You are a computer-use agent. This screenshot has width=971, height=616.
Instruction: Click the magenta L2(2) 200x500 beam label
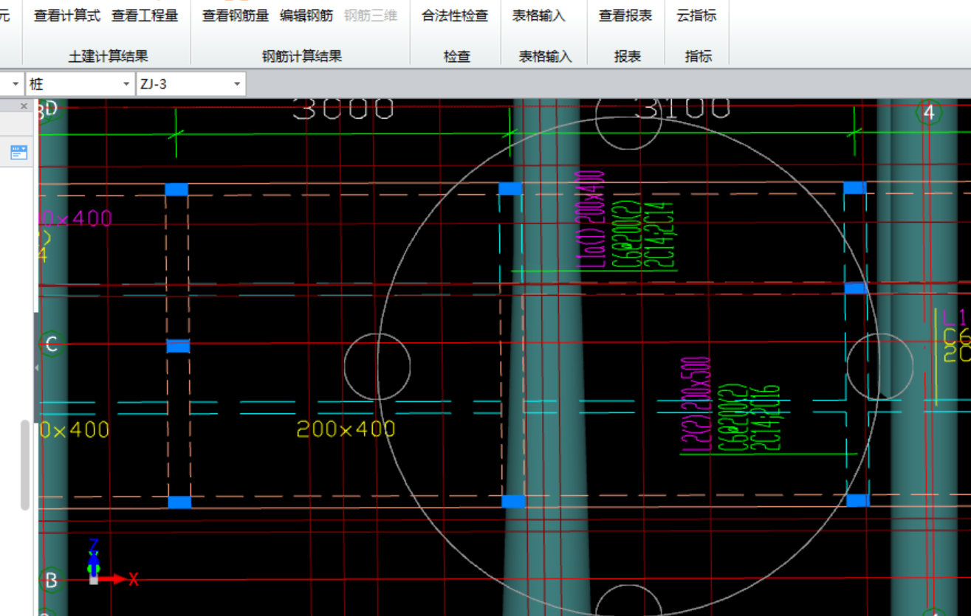click(696, 404)
